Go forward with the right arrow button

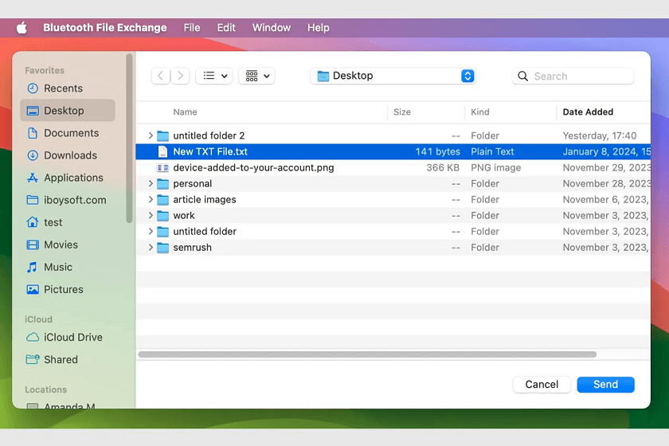pyautogui.click(x=180, y=76)
